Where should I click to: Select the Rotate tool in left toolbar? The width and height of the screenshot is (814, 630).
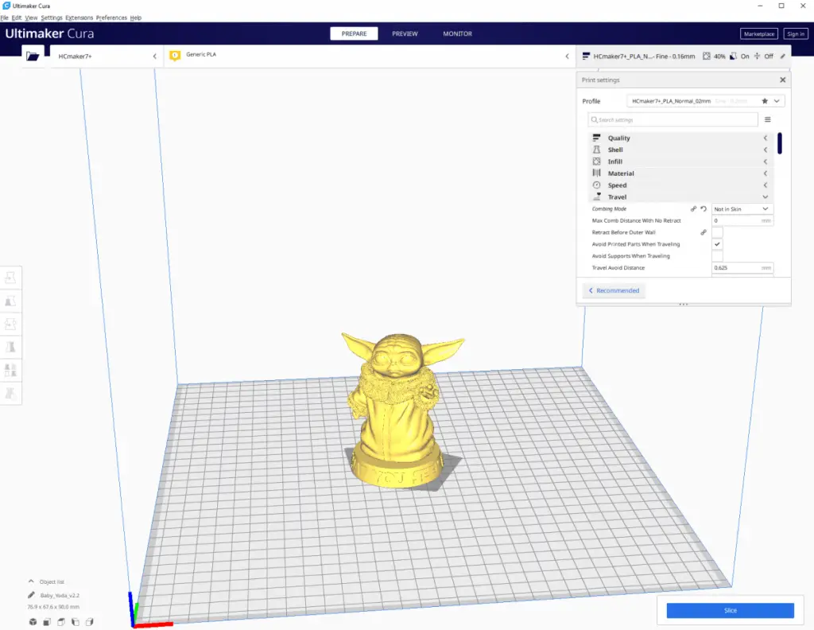coord(10,324)
